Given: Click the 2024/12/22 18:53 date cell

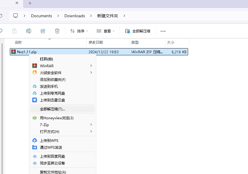Looking at the screenshot, I should 104,52.
